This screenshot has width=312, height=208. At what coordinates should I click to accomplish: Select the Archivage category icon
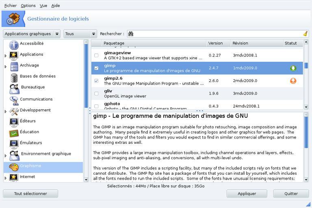(x=14, y=66)
